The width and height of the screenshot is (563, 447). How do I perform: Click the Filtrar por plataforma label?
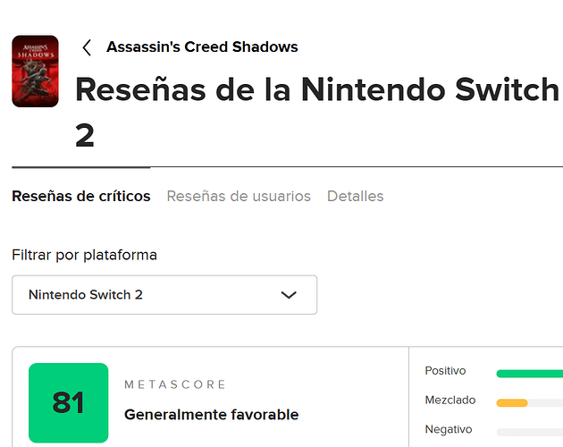click(84, 255)
